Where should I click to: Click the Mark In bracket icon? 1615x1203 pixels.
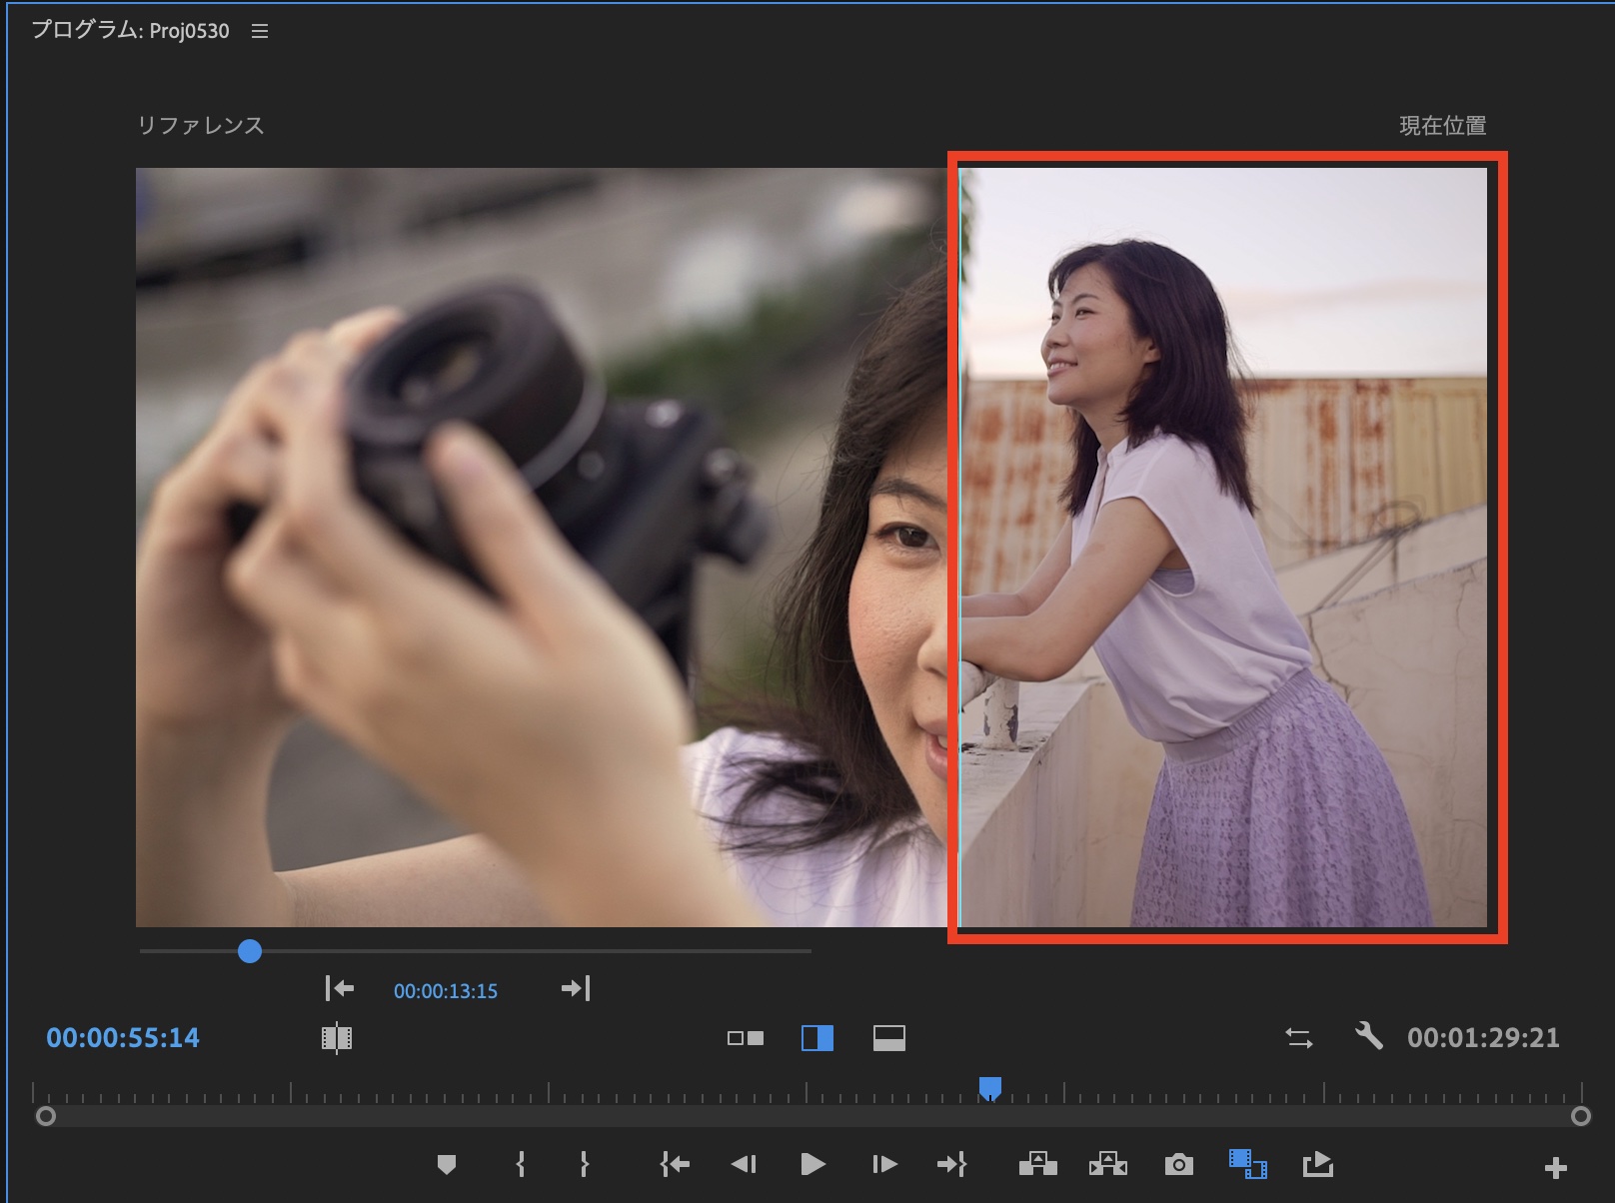point(521,1164)
